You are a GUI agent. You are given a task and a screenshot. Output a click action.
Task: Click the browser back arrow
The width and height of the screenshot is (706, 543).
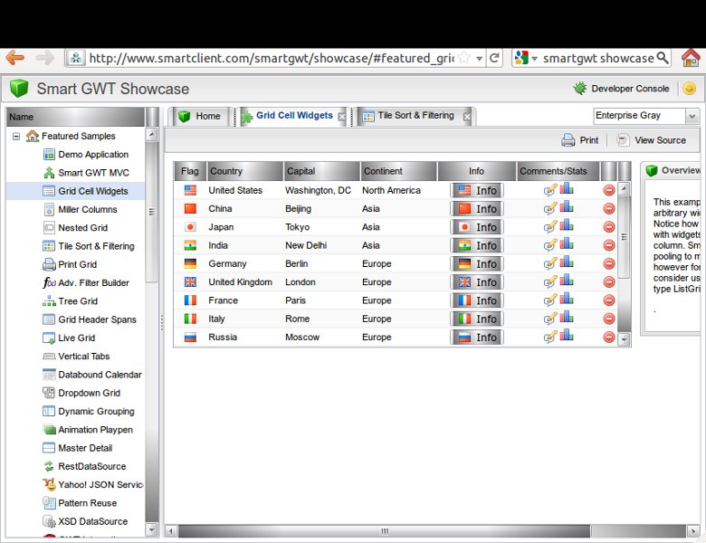tap(15, 58)
